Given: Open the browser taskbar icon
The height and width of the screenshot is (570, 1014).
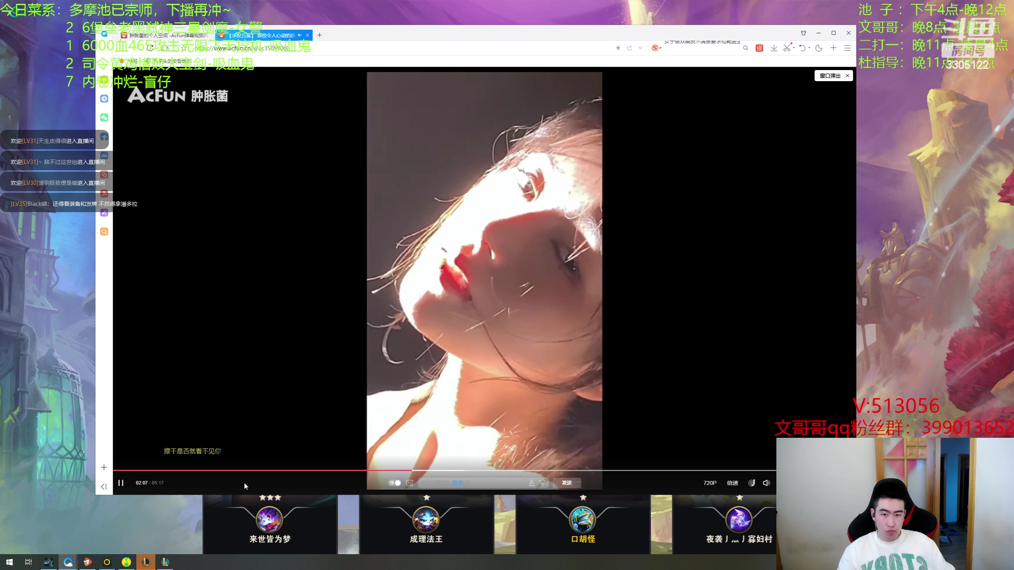Looking at the screenshot, I should pyautogui.click(x=68, y=562).
